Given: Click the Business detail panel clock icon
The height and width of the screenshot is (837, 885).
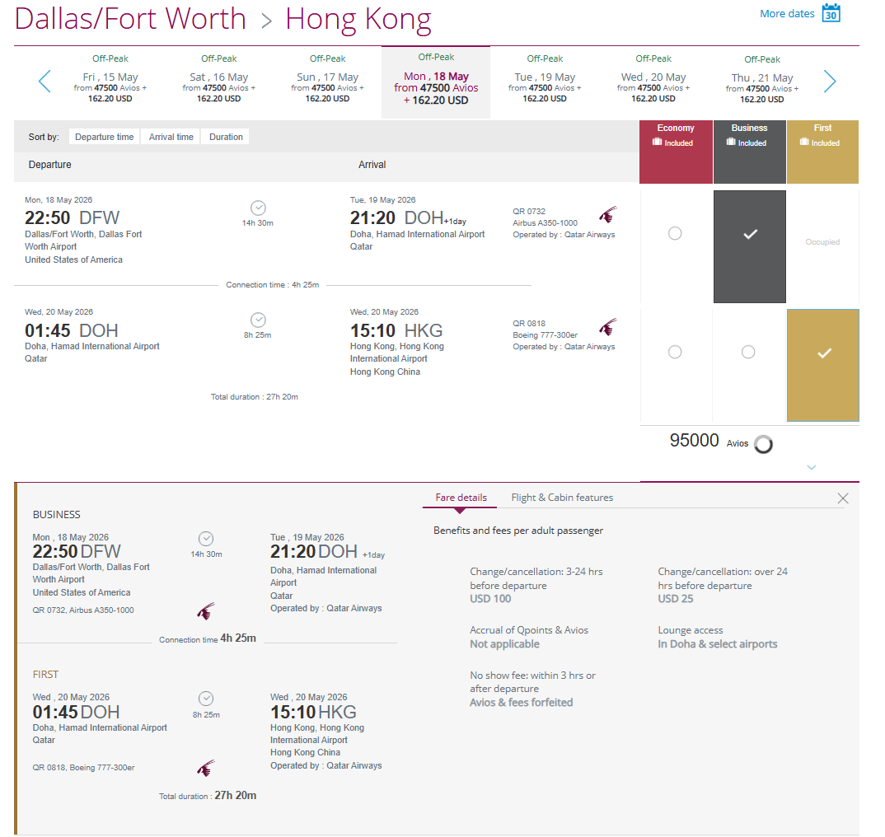Looking at the screenshot, I should coord(206,539).
